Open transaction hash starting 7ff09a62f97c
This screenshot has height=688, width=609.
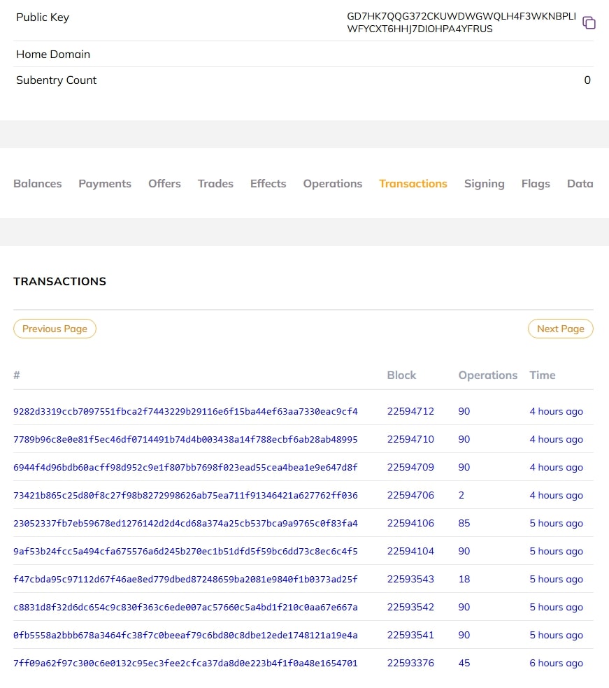tap(185, 664)
